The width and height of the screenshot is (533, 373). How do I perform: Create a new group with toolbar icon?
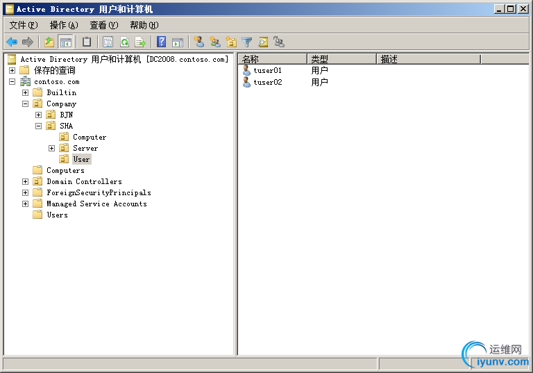pyautogui.click(x=215, y=42)
